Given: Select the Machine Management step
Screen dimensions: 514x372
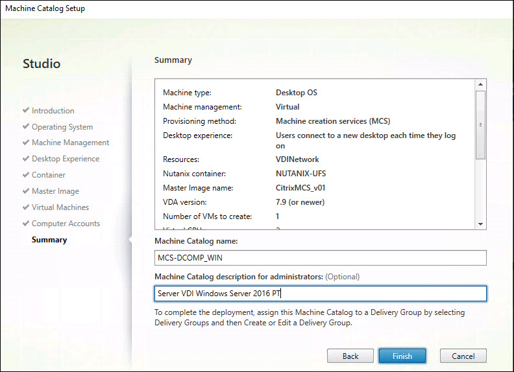Looking at the screenshot, I should tap(70, 143).
